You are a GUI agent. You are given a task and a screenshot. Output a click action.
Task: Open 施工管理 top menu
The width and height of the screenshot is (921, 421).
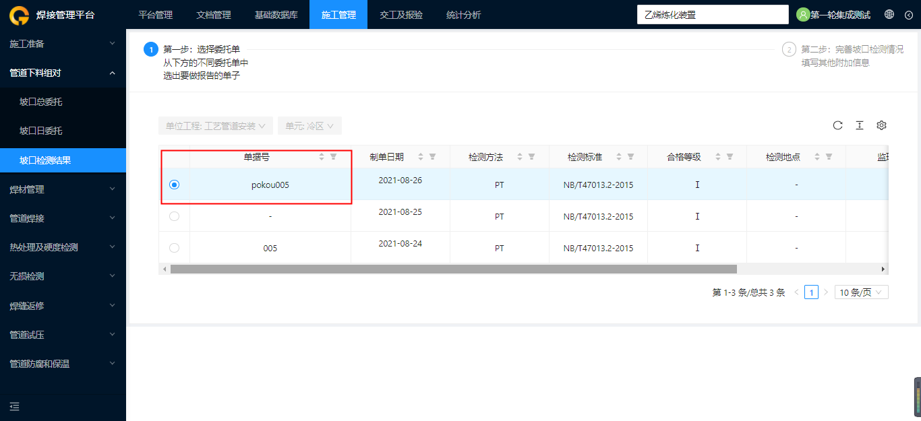[x=338, y=15]
